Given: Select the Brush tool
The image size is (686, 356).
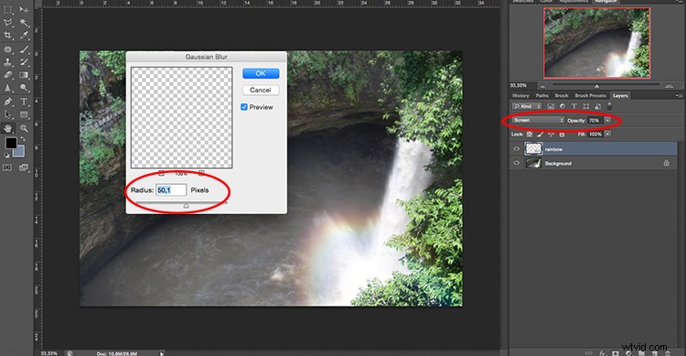Looking at the screenshot, I should 24,49.
